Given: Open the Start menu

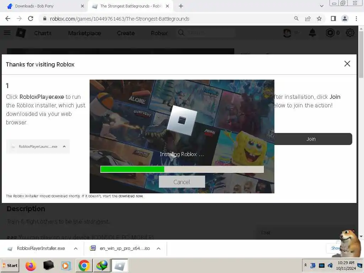Looking at the screenshot, I should coord(10,265).
